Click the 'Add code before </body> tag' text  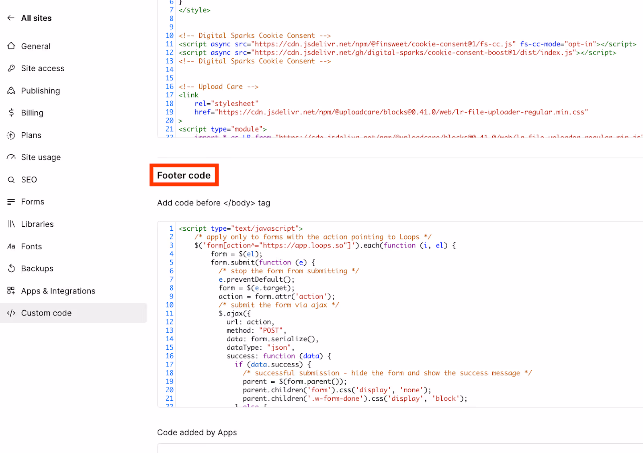click(x=213, y=203)
